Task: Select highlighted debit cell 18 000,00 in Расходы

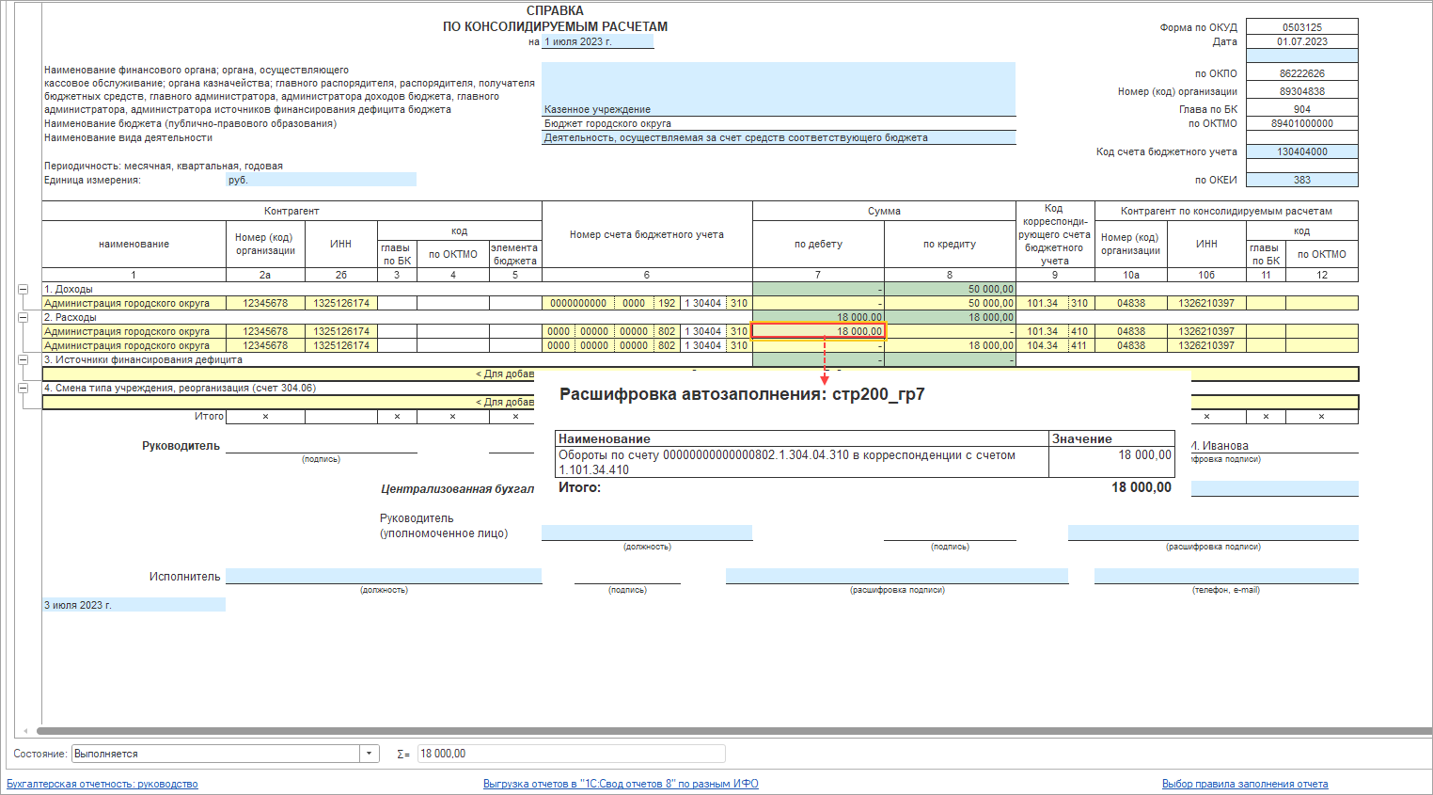Action: (818, 331)
